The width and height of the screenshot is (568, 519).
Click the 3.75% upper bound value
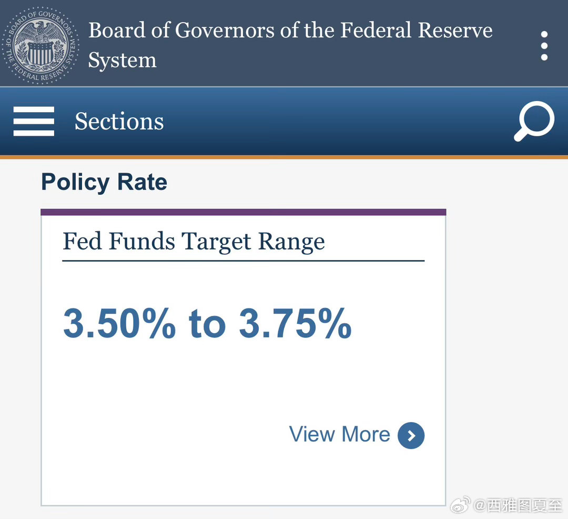click(295, 323)
